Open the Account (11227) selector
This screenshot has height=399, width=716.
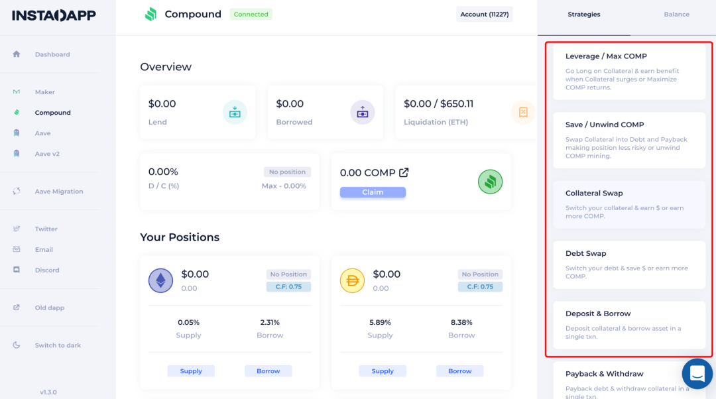point(484,15)
